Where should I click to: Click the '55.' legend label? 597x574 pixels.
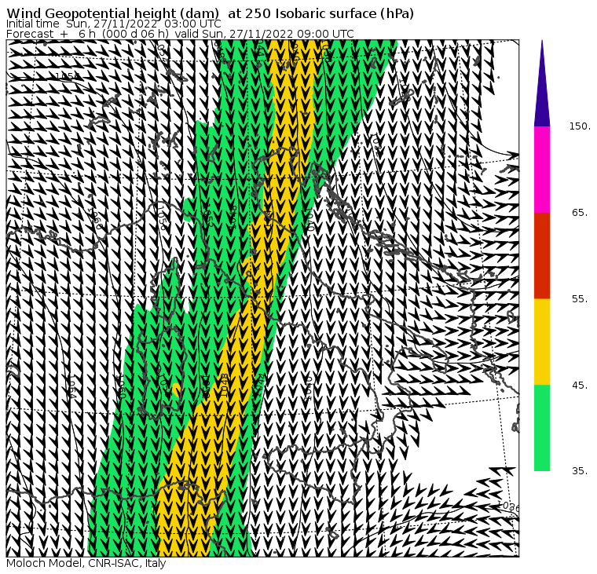580,299
